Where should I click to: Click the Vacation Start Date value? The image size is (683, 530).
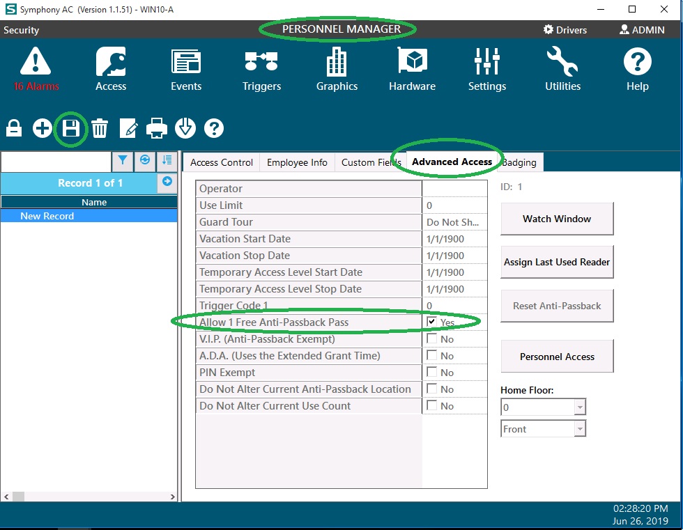point(454,239)
